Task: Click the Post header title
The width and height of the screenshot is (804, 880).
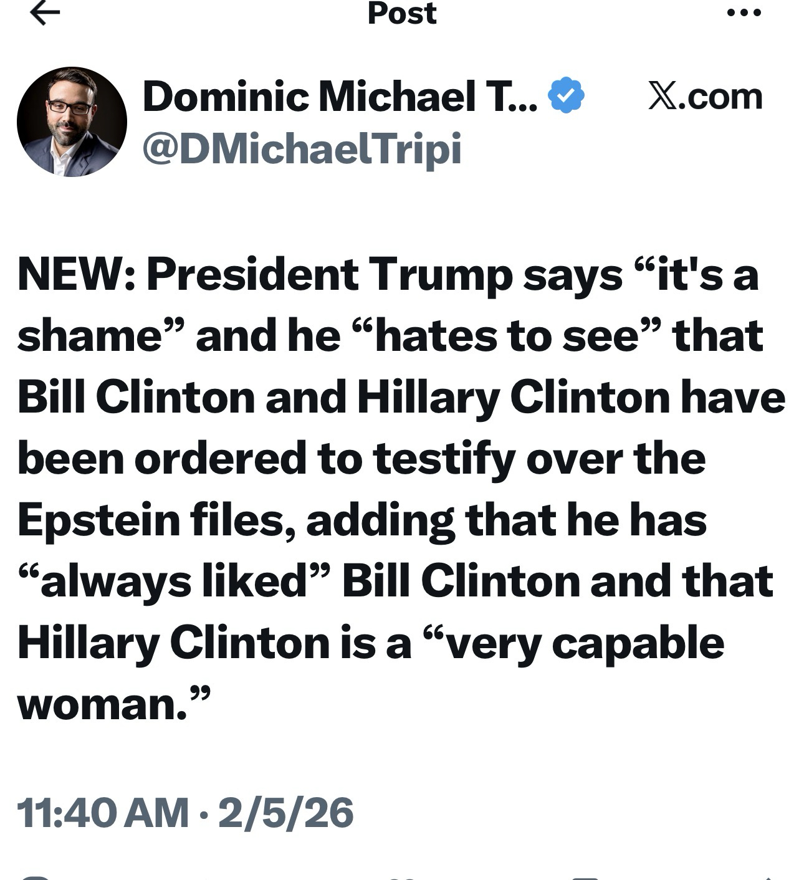Action: 402,13
